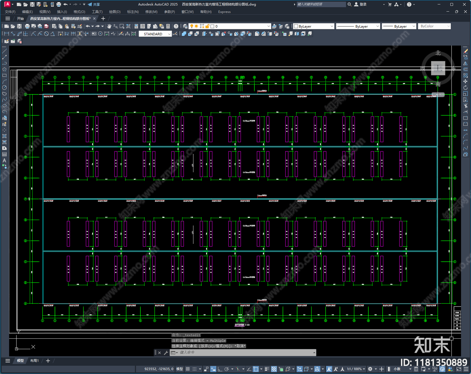Image resolution: width=471 pixels, height=374 pixels.
Task: Click the Table tool in the Draw toolbar
Action: (4, 154)
